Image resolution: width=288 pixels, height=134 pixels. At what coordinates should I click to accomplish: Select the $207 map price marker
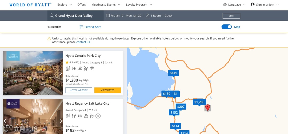(181, 107)
